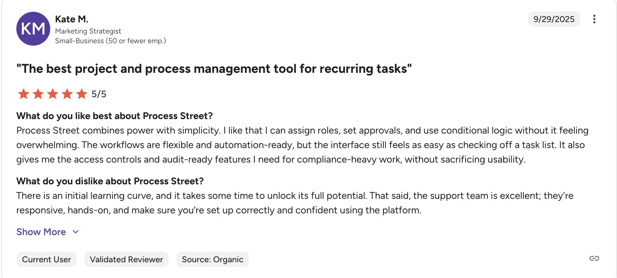
Task: Open the overflow menu for this review
Action: click(594, 19)
